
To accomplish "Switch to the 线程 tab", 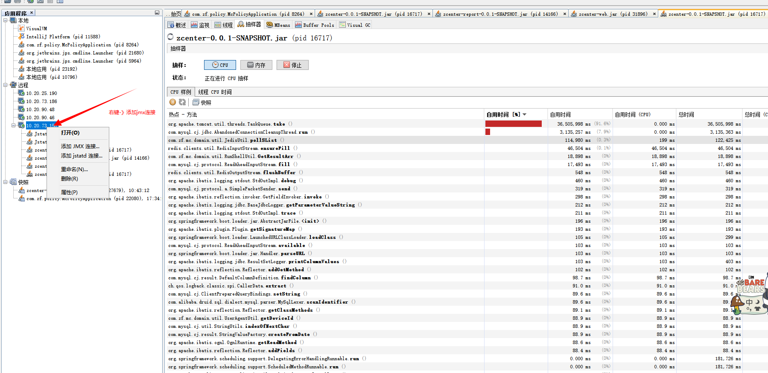I will pos(224,25).
